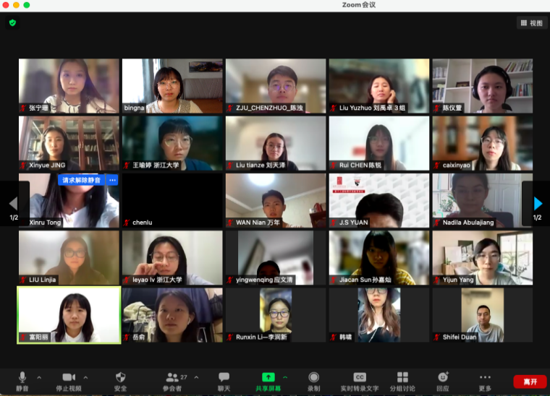Click the security shield icon (安全)
Image resolution: width=550 pixels, height=396 pixels.
[121, 380]
